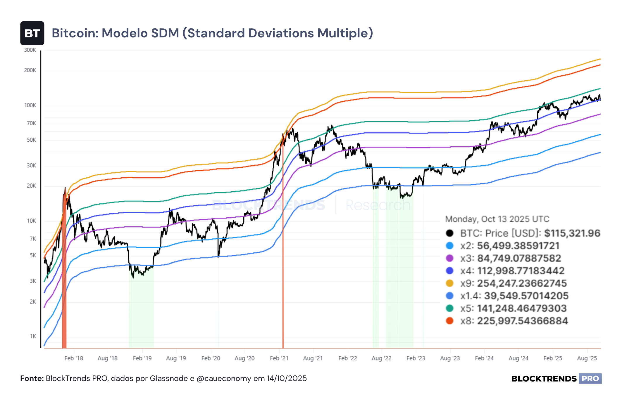Click the Feb '18 x-axis label
Viewport: 627px width, 409px height.
point(74,358)
